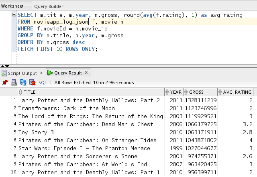Refresh the query results

23,82
